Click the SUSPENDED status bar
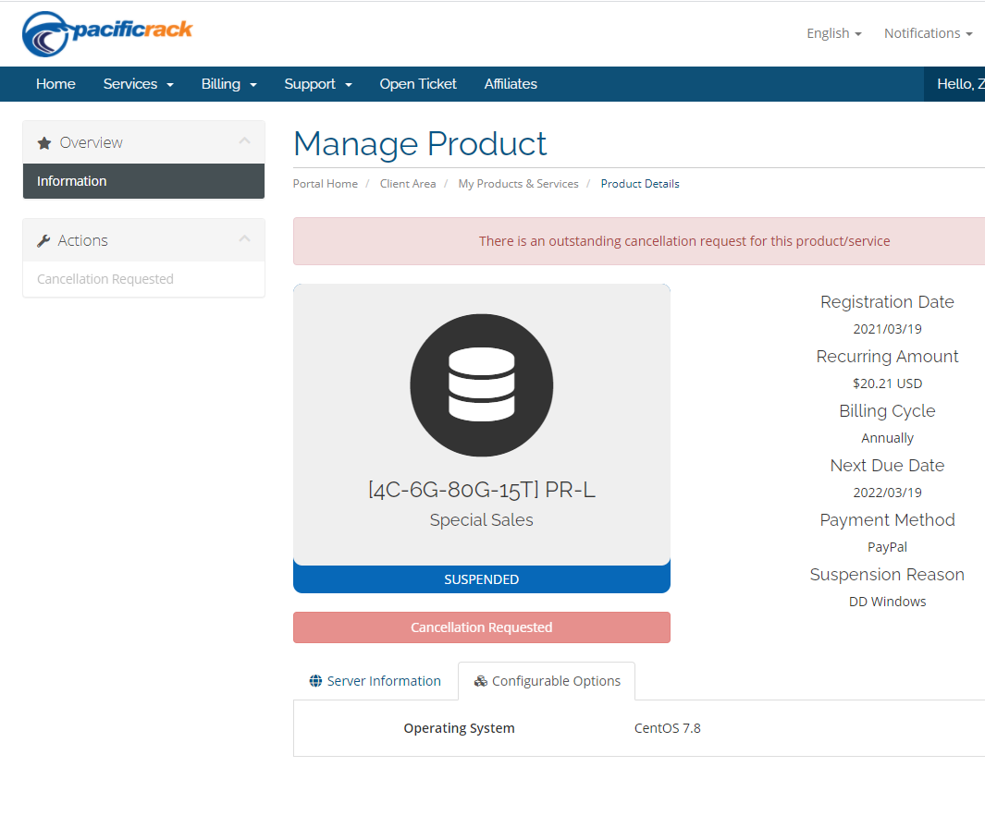The height and width of the screenshot is (840, 985). [482, 578]
